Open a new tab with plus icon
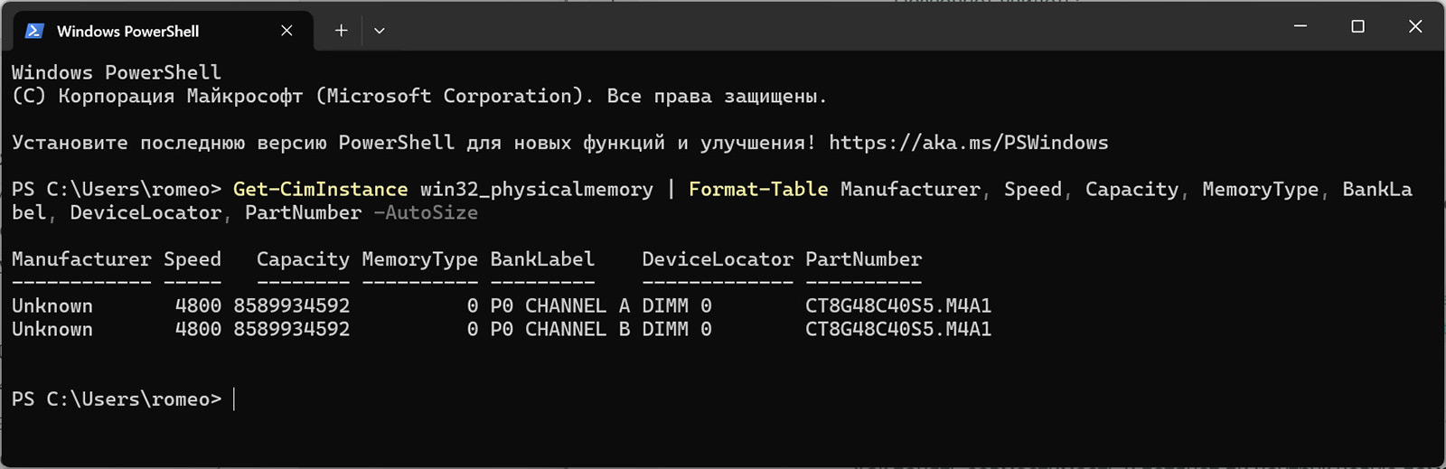The height and width of the screenshot is (469, 1446). [341, 31]
